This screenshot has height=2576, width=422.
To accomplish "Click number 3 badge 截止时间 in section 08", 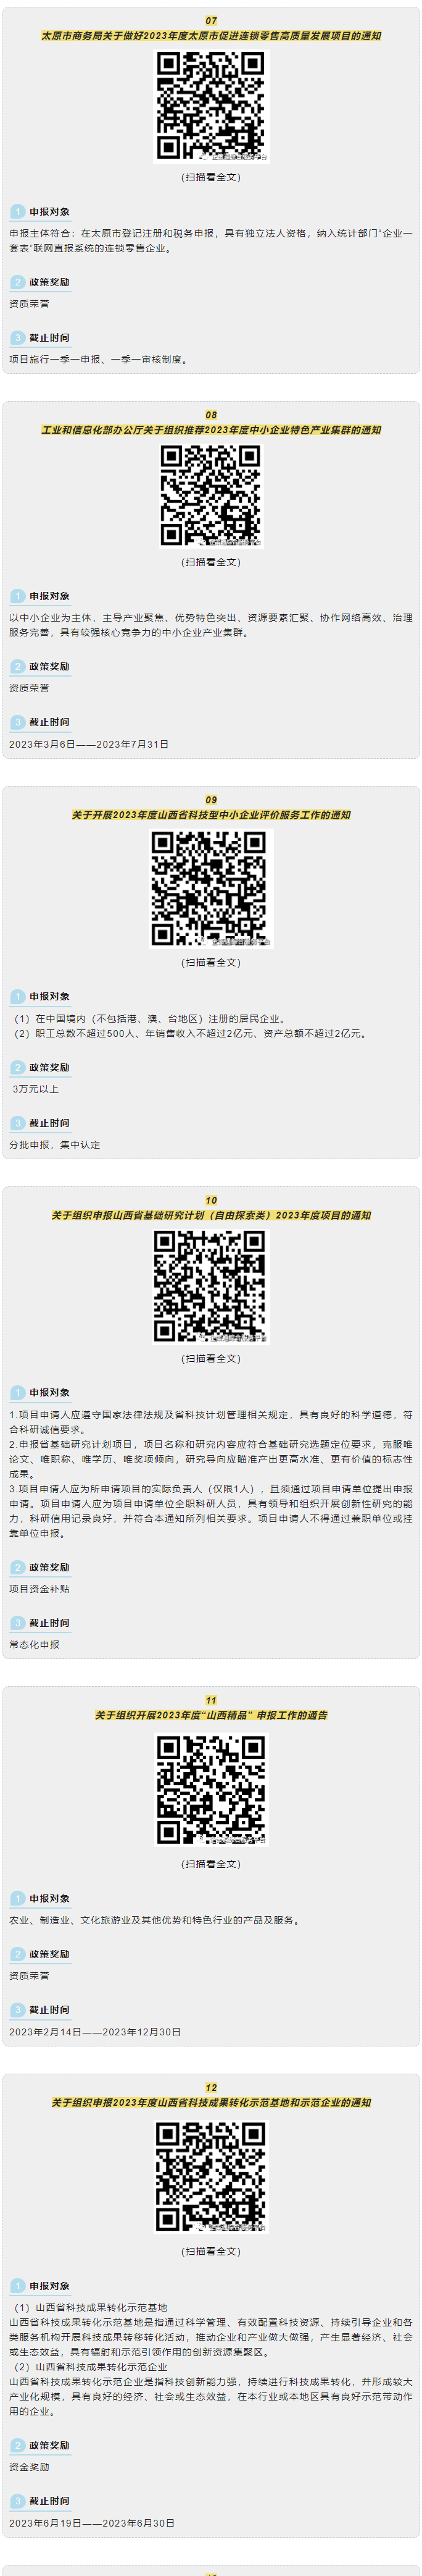I will (x=17, y=722).
